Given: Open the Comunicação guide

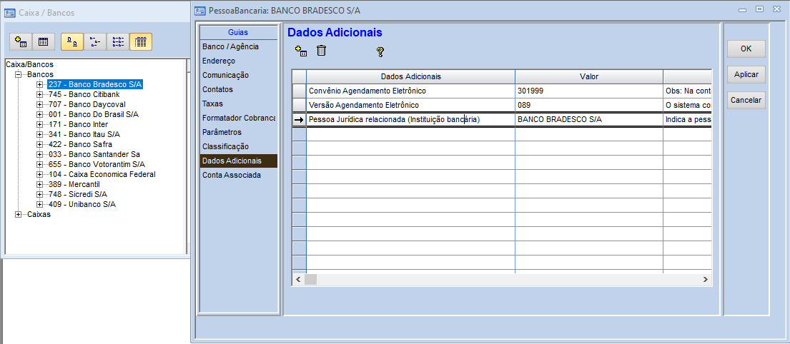Looking at the screenshot, I should pos(238,75).
